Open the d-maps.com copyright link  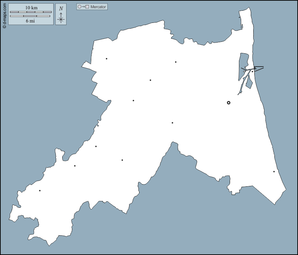[x=4, y=14]
